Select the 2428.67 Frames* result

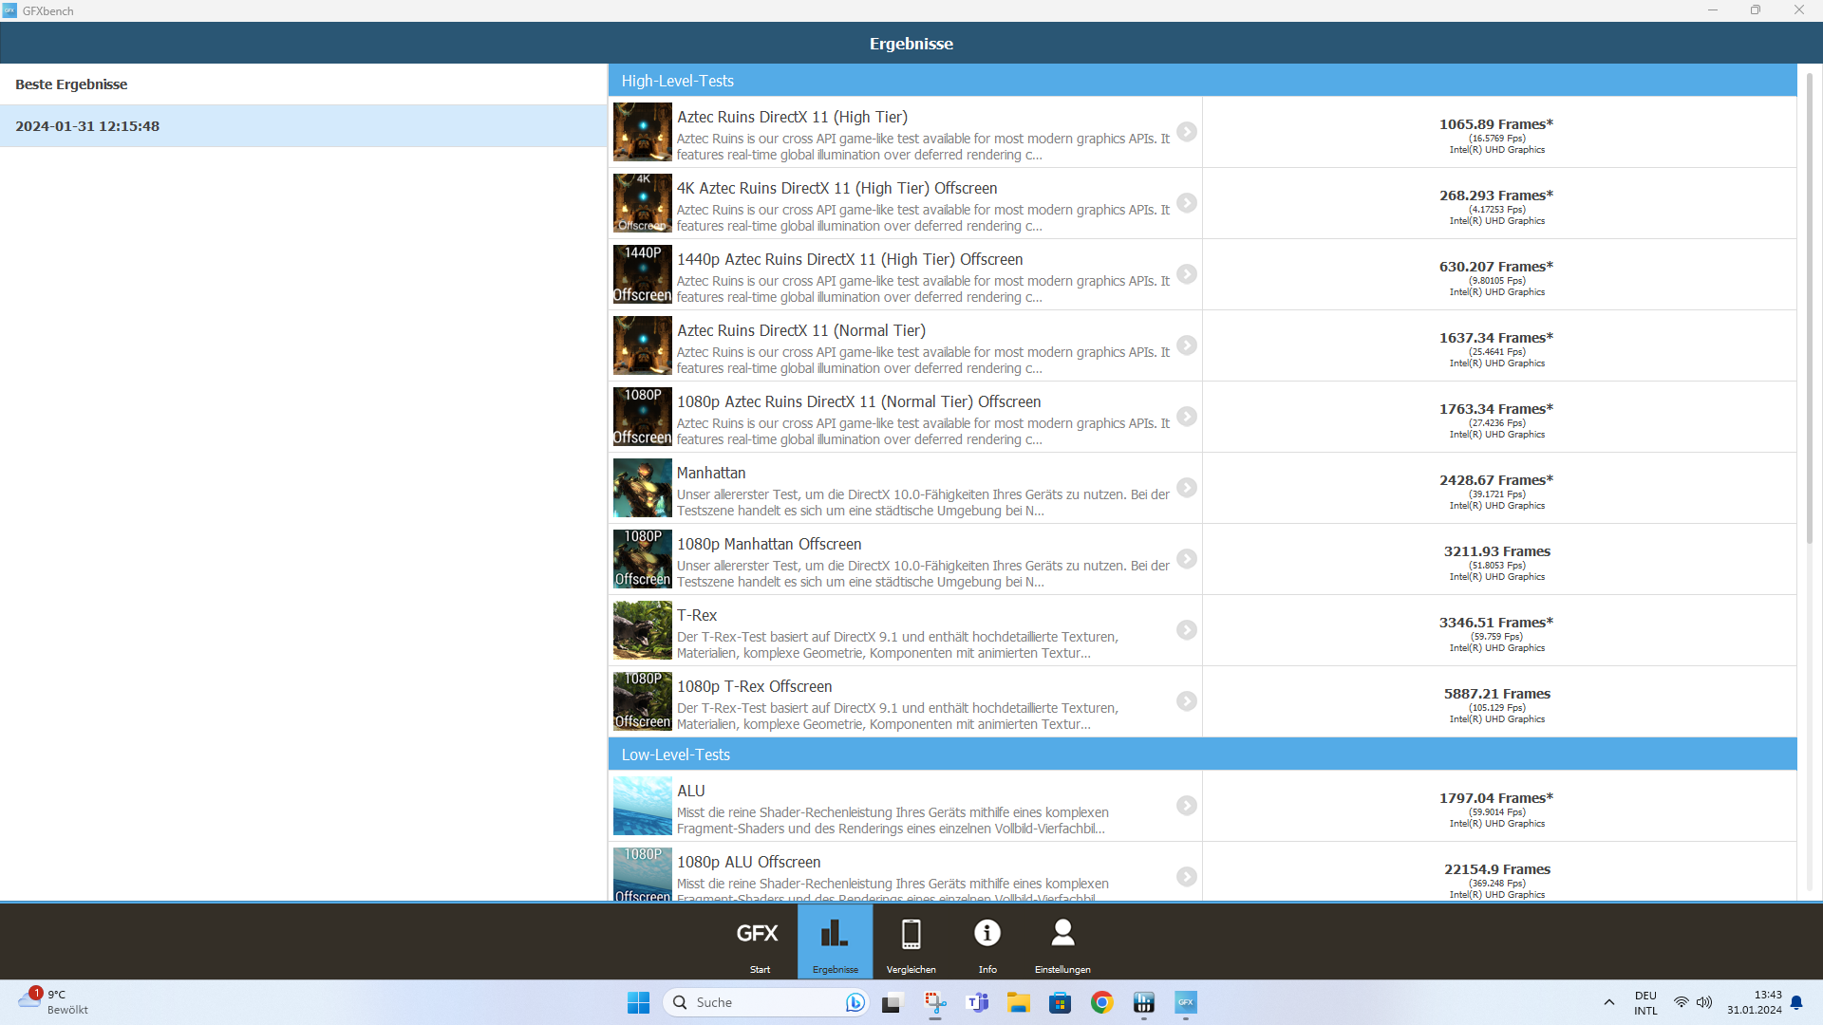point(1496,480)
